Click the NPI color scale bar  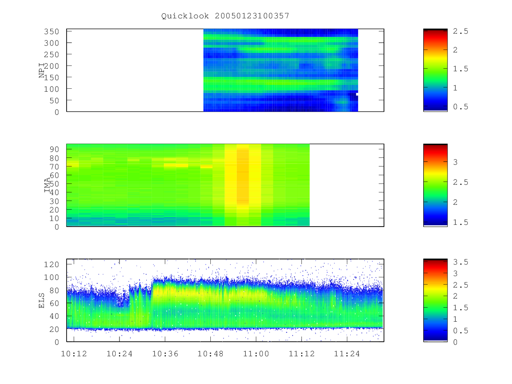(x=435, y=70)
